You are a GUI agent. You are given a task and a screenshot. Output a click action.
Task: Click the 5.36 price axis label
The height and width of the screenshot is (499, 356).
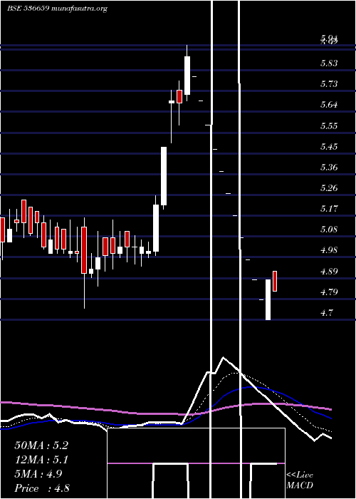(329, 168)
